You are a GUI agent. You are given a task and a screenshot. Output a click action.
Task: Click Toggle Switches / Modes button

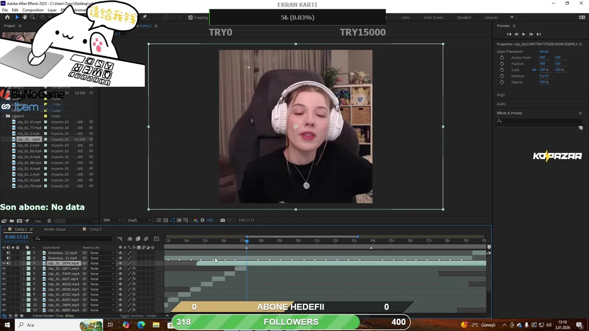tap(138, 316)
